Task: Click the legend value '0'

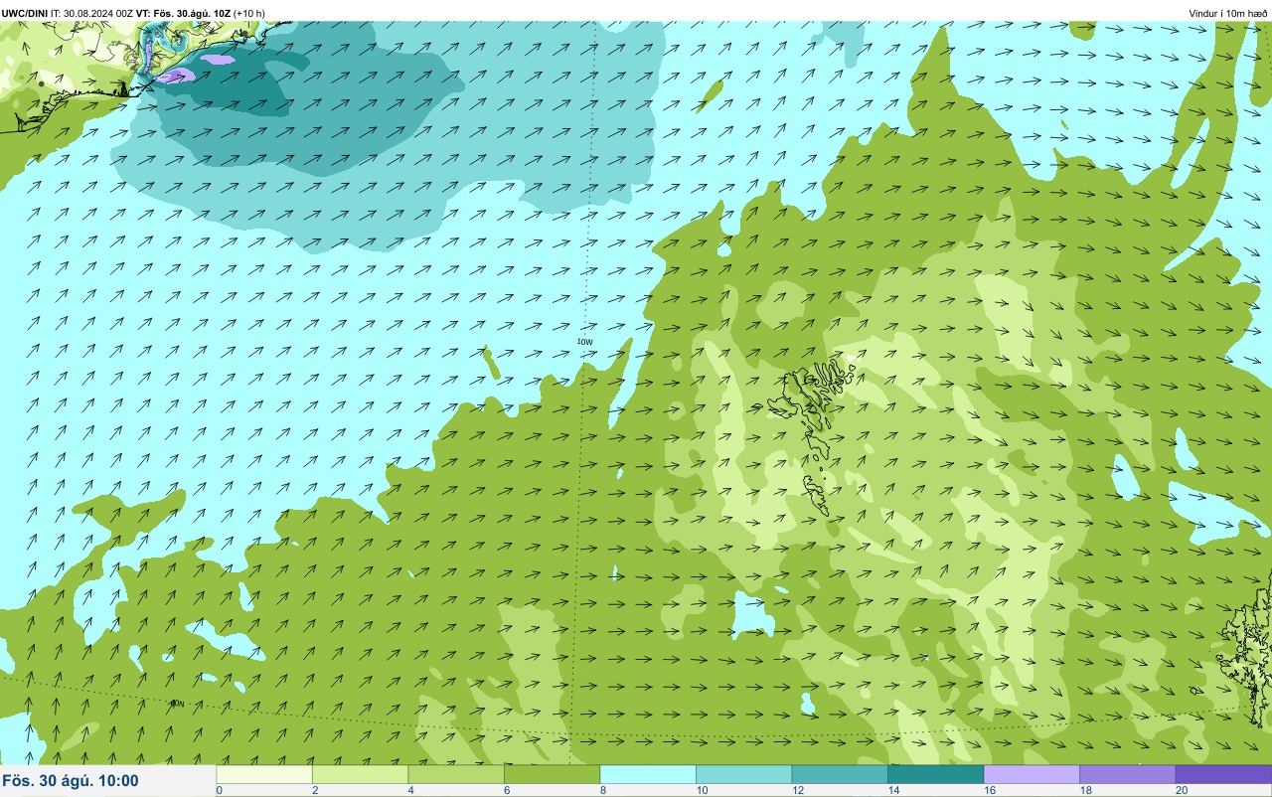Action: pos(219,790)
